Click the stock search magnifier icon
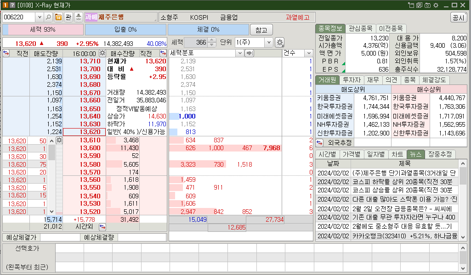 click(48, 17)
